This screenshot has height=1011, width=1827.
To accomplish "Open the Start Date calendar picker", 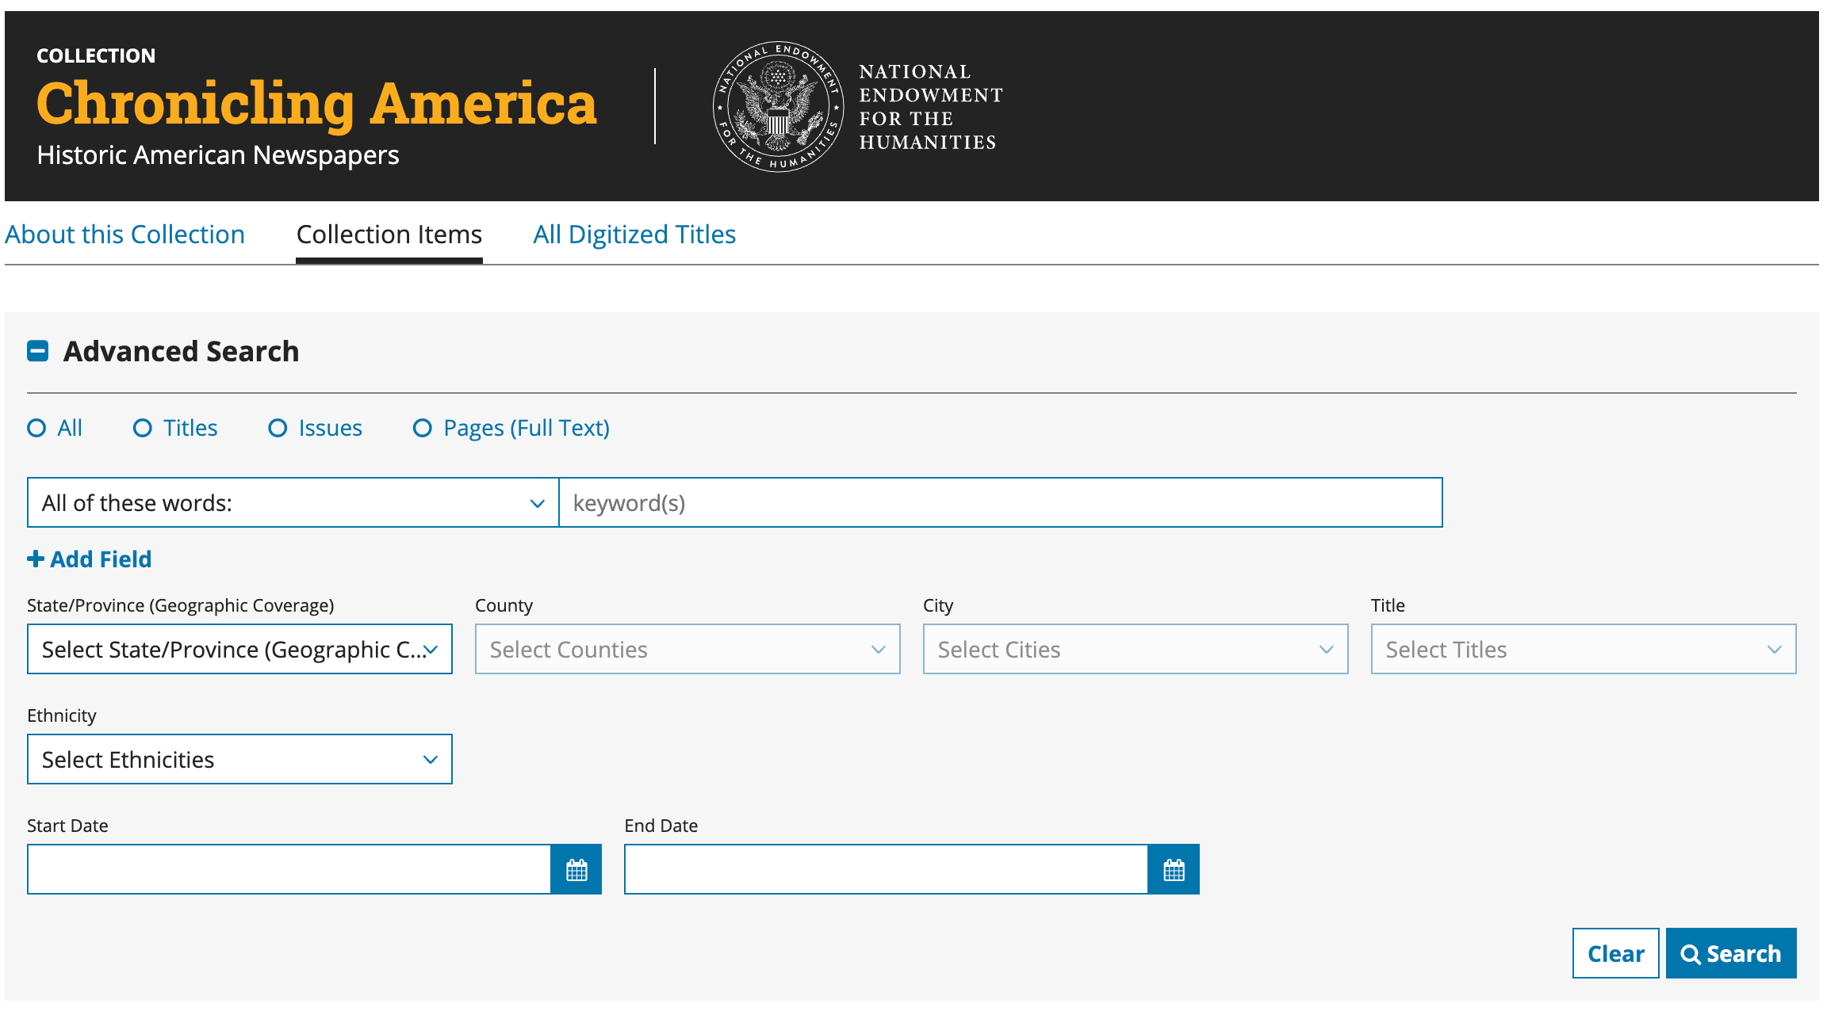I will pyautogui.click(x=576, y=870).
